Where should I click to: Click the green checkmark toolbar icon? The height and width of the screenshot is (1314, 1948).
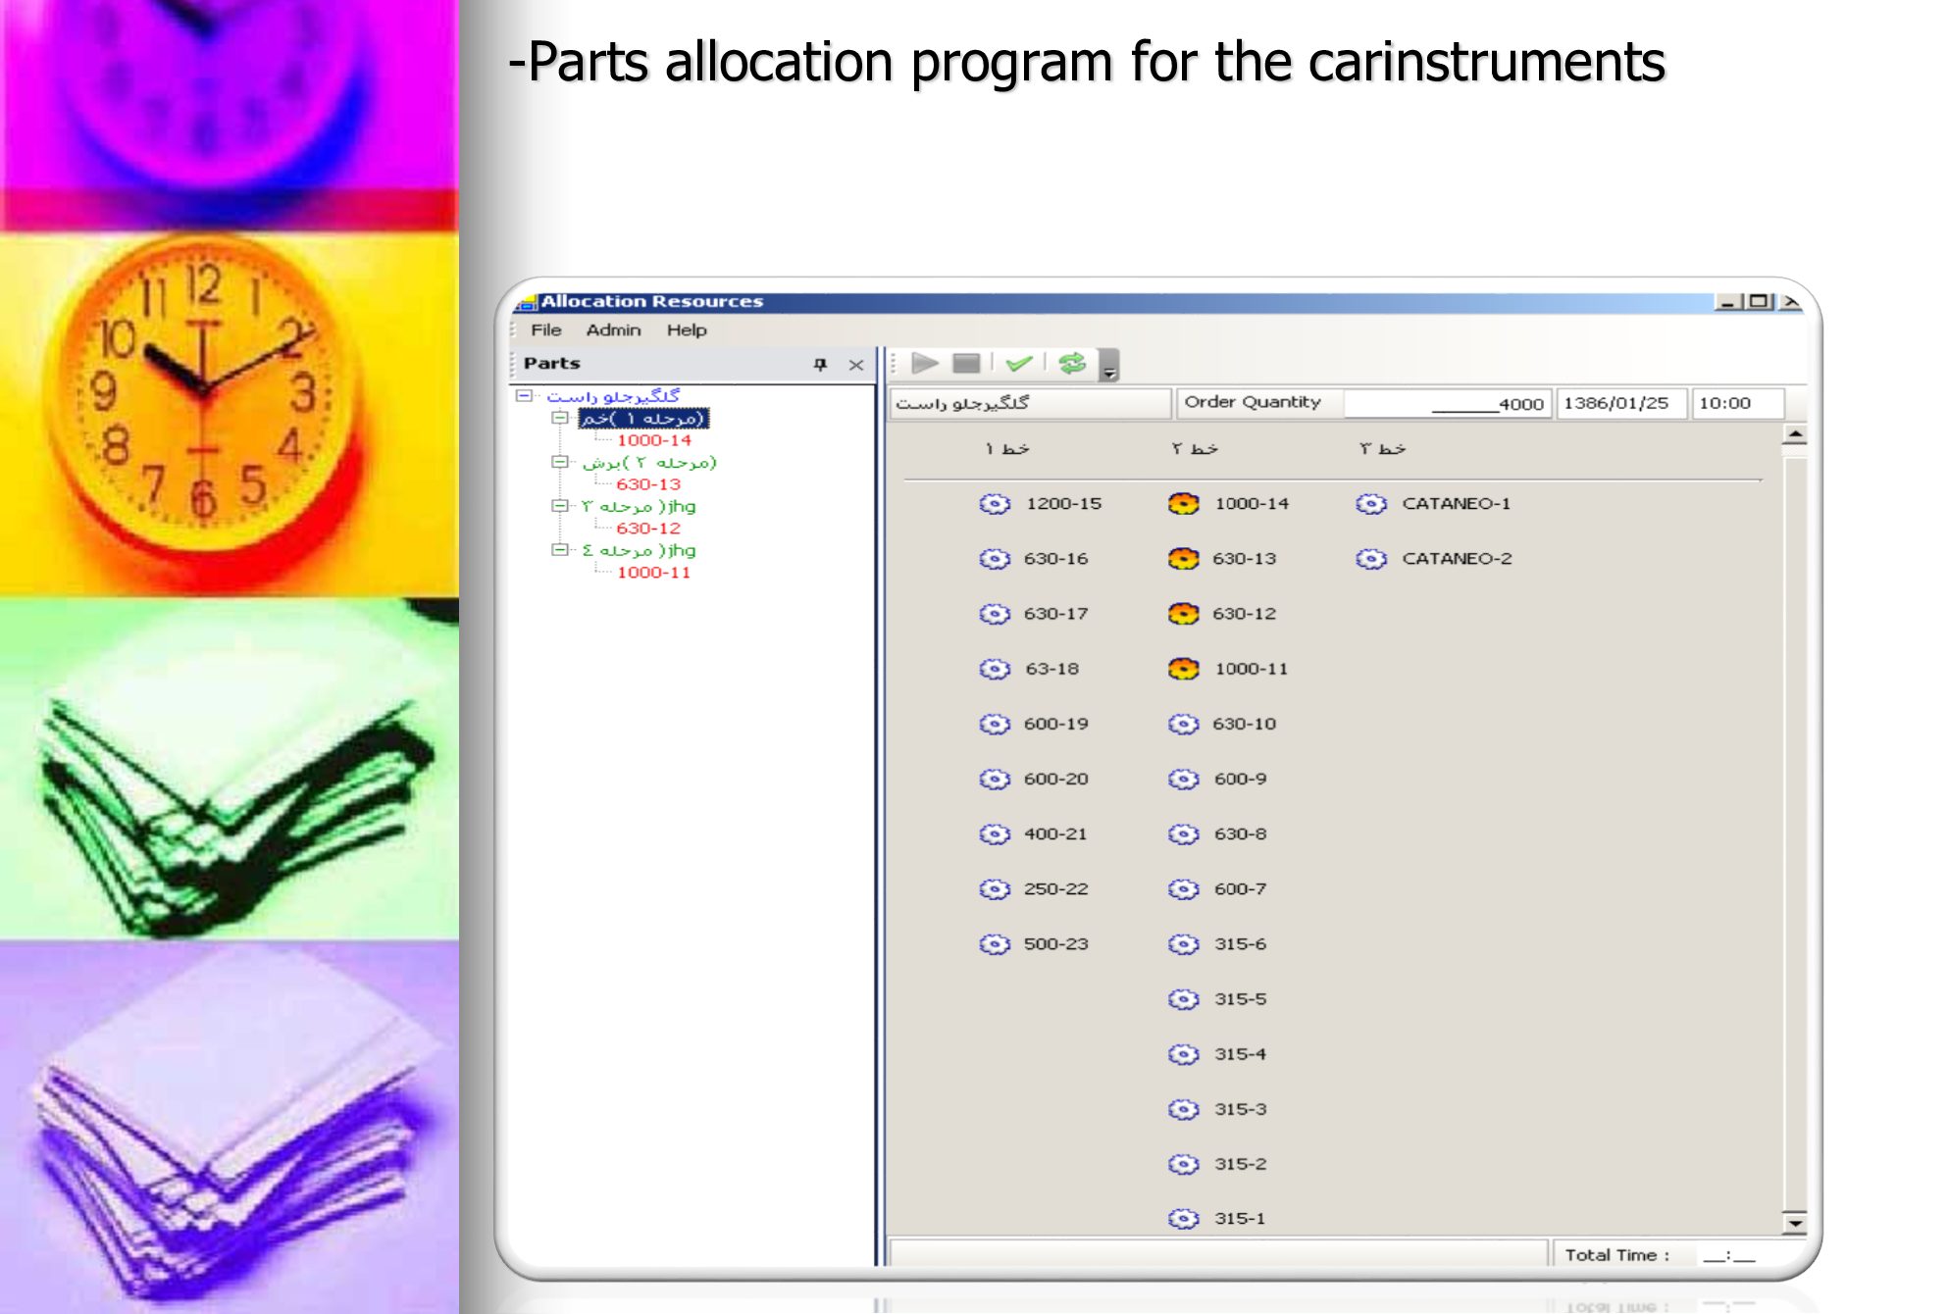[x=1019, y=364]
